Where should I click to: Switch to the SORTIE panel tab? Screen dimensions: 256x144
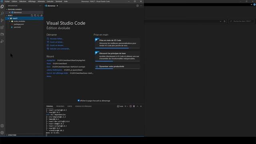(70, 106)
